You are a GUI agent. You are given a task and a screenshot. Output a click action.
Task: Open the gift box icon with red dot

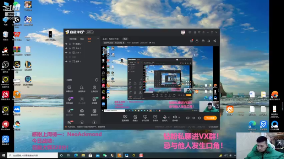click(x=191, y=41)
